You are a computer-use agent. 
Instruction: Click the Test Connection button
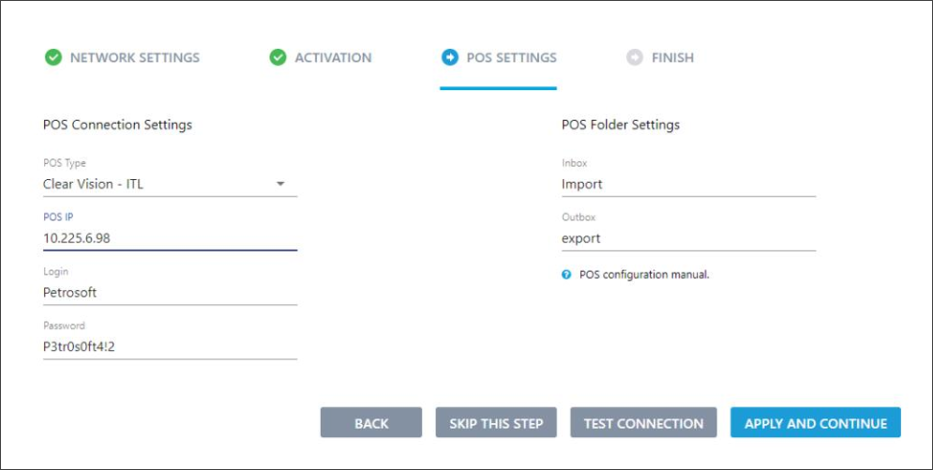coord(643,423)
